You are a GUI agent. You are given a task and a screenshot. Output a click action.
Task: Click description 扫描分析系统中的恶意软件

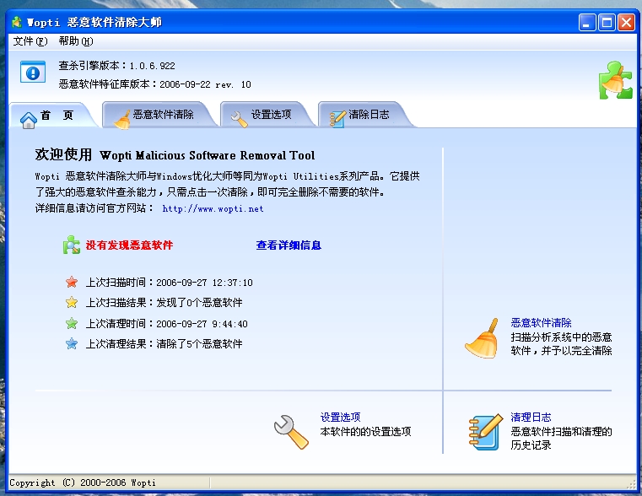(x=561, y=344)
